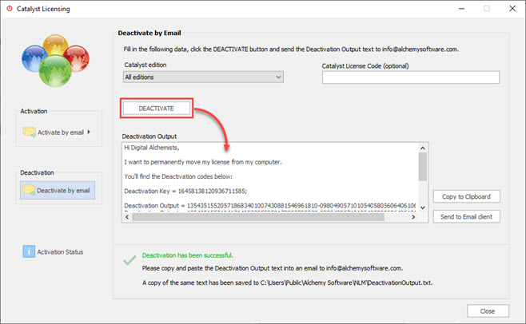Click 'I want to permanently move my license' line

click(203, 162)
